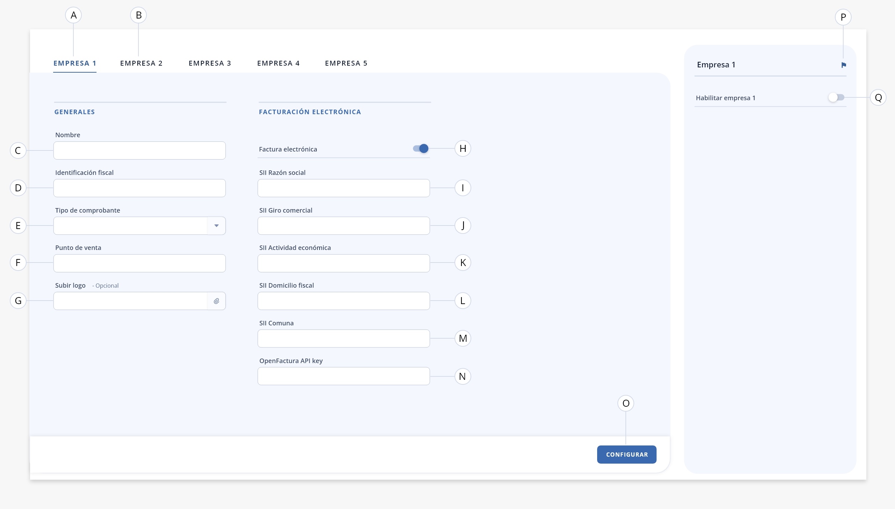Click the flag icon beside Empresa 1

tap(844, 65)
